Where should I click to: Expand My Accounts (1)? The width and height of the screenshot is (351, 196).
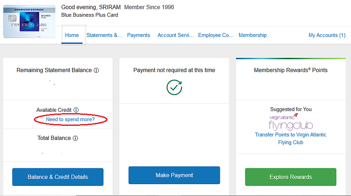327,35
